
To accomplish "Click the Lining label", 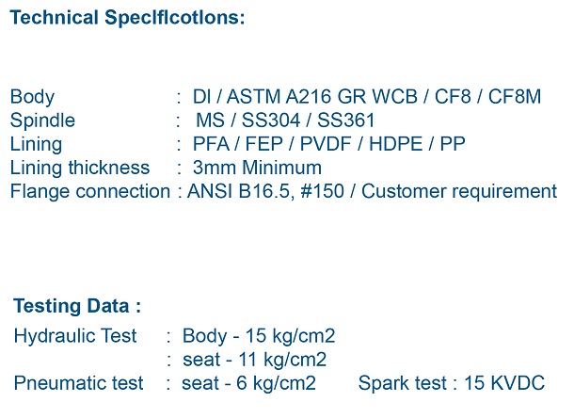I will click(36, 145).
